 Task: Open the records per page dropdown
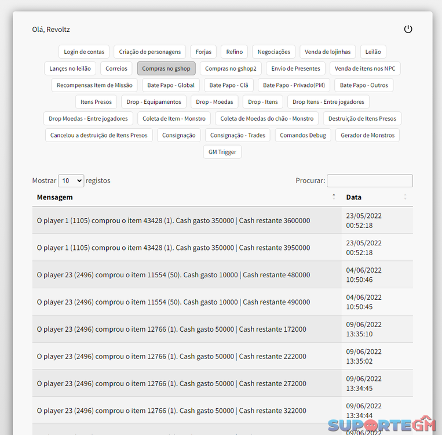71,181
